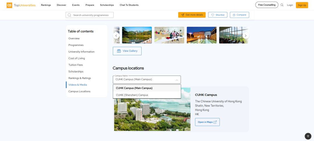
Task: Open the glass window hall photo thumbnail
Action: 234,35
